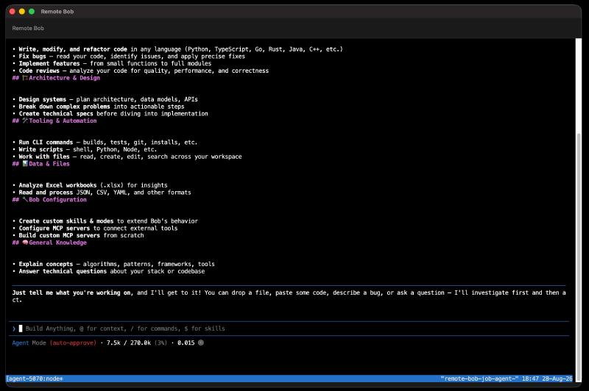This screenshot has height=391, width=589.
Task: Click the 'Design systems' bullet line
Action: point(105,99)
